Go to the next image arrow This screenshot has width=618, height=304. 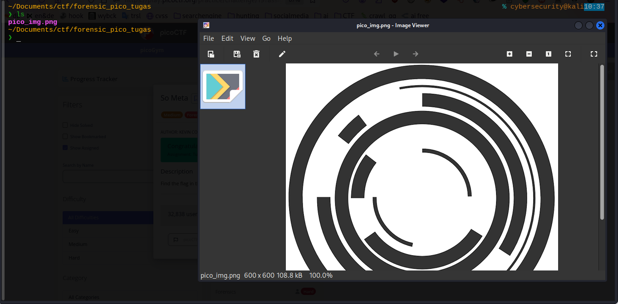pyautogui.click(x=416, y=54)
